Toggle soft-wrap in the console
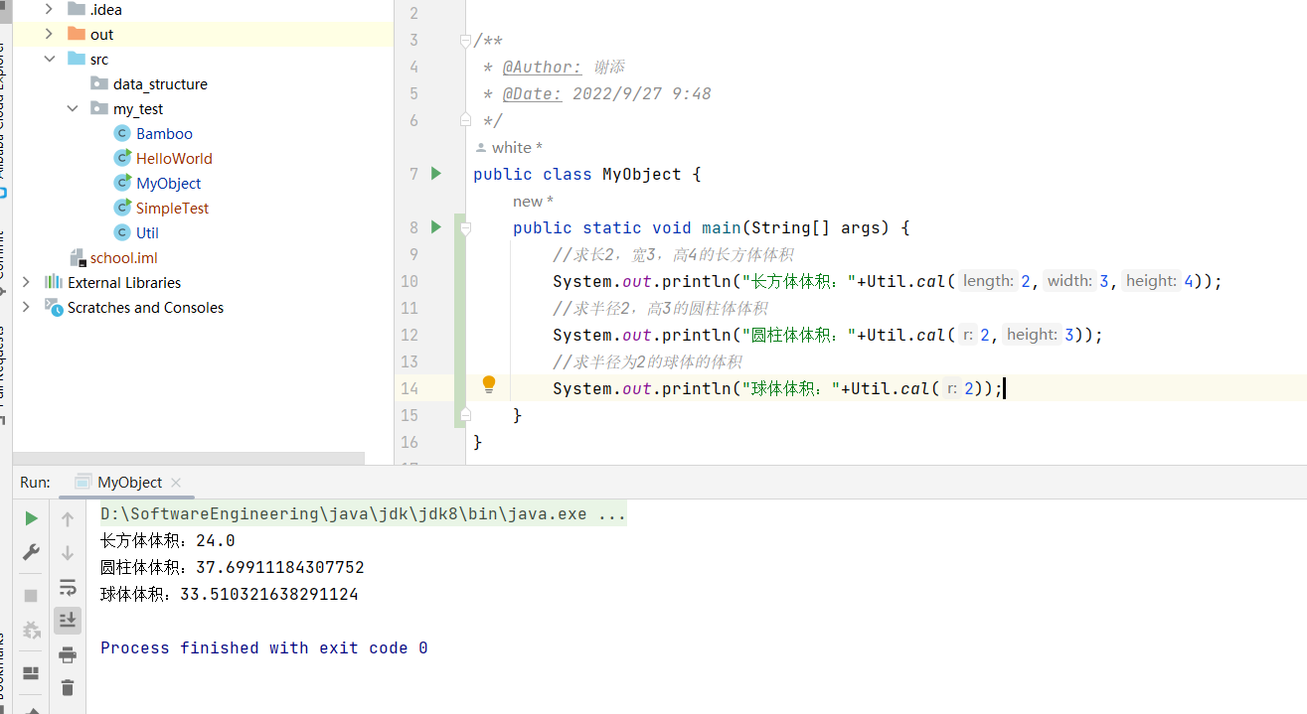The width and height of the screenshot is (1307, 714). pos(68,587)
